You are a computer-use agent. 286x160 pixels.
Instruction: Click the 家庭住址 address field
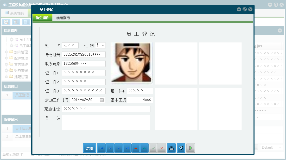click(106, 109)
